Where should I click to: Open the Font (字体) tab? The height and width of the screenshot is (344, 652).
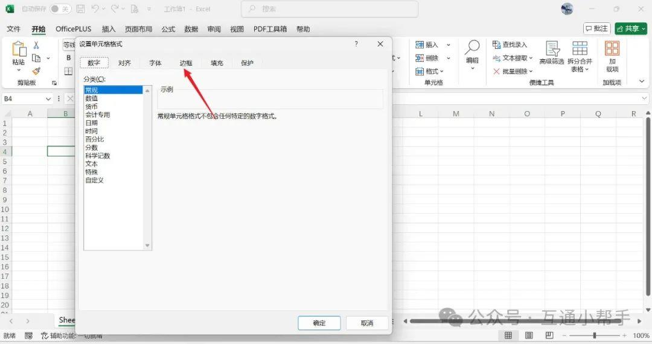pos(155,63)
